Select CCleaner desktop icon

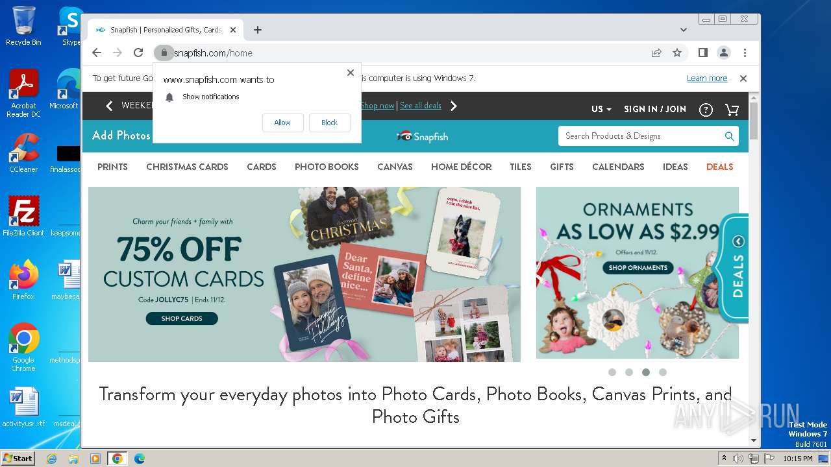pos(23,153)
